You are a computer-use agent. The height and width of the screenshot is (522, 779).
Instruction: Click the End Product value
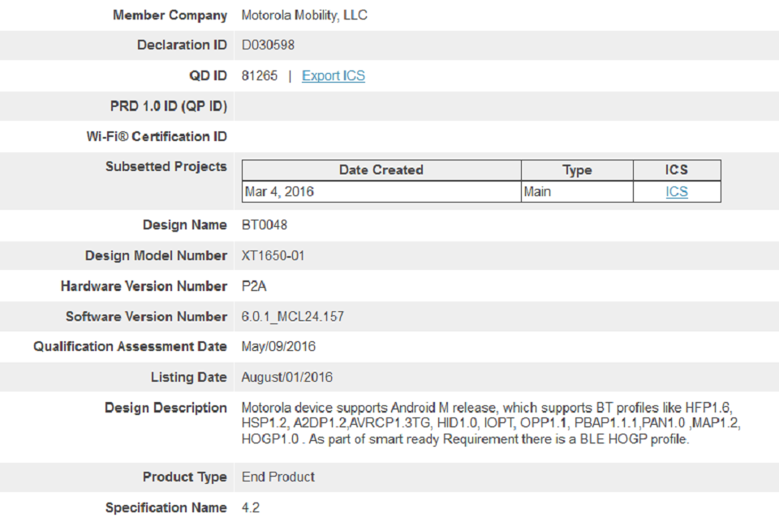pos(278,477)
